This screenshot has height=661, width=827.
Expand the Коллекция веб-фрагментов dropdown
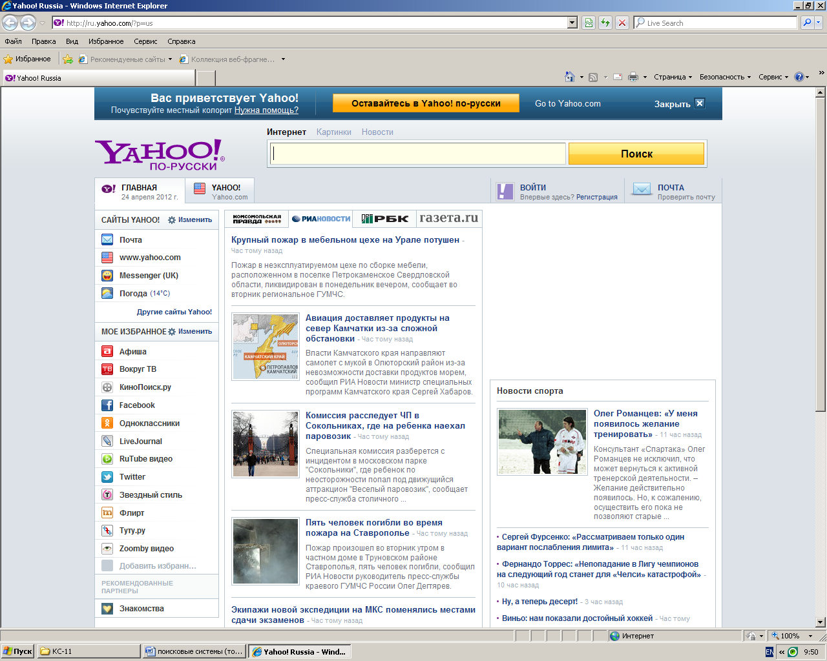[283, 59]
